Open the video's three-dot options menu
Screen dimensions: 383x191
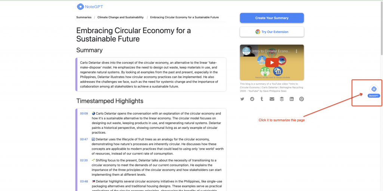[x=297, y=51]
